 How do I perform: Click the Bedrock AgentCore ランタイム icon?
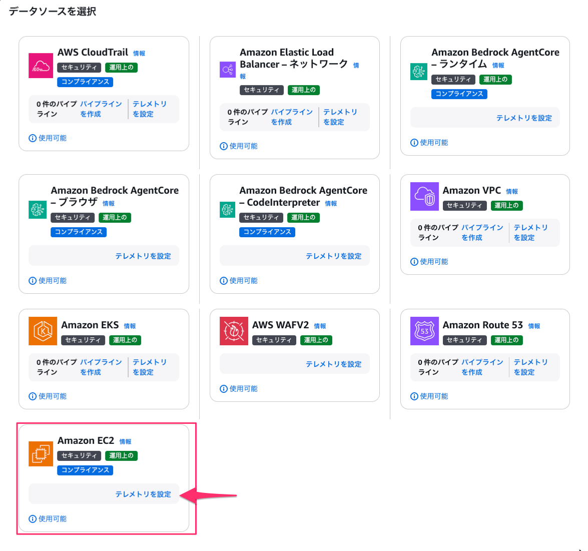418,72
